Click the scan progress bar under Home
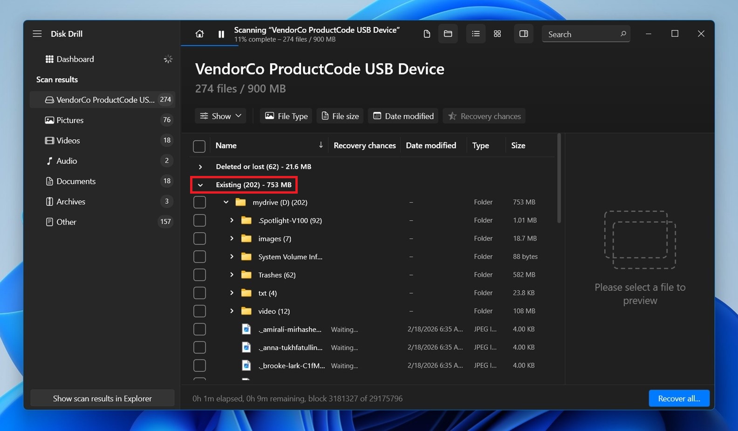738x431 pixels. (x=210, y=45)
